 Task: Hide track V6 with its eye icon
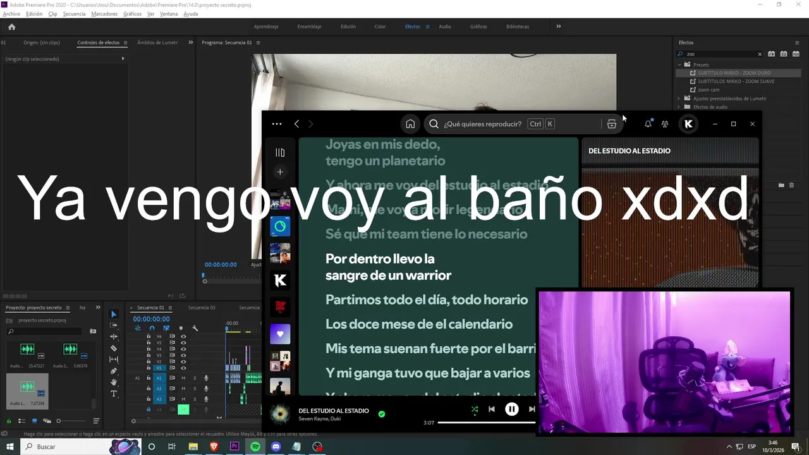click(183, 337)
